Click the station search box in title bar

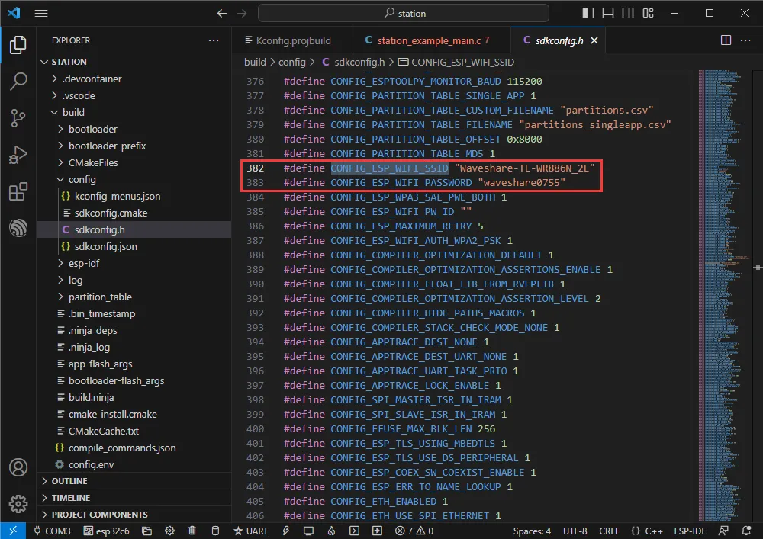(404, 13)
